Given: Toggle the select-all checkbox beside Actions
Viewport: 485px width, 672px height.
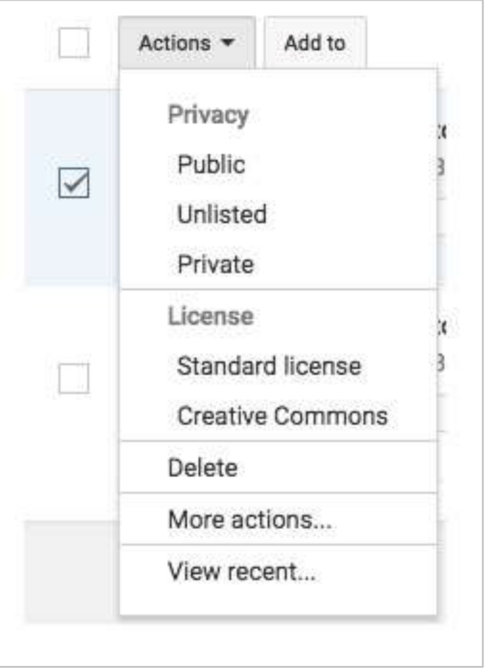Looking at the screenshot, I should 74,45.
